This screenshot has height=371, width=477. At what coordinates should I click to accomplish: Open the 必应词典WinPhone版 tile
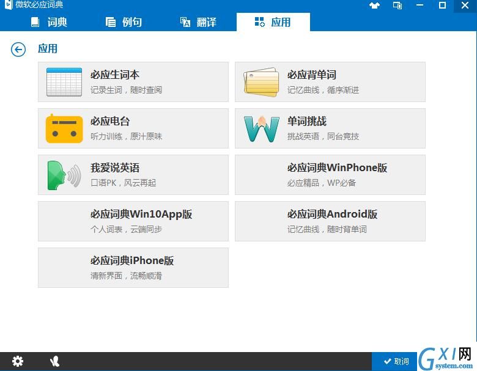pyautogui.click(x=330, y=175)
